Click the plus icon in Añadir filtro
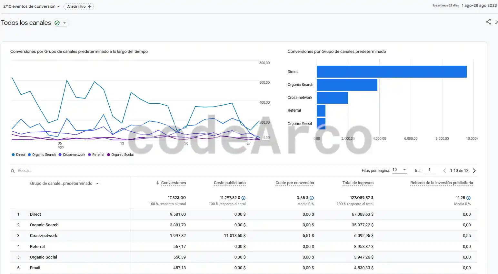This screenshot has width=498, height=274. [x=89, y=6]
